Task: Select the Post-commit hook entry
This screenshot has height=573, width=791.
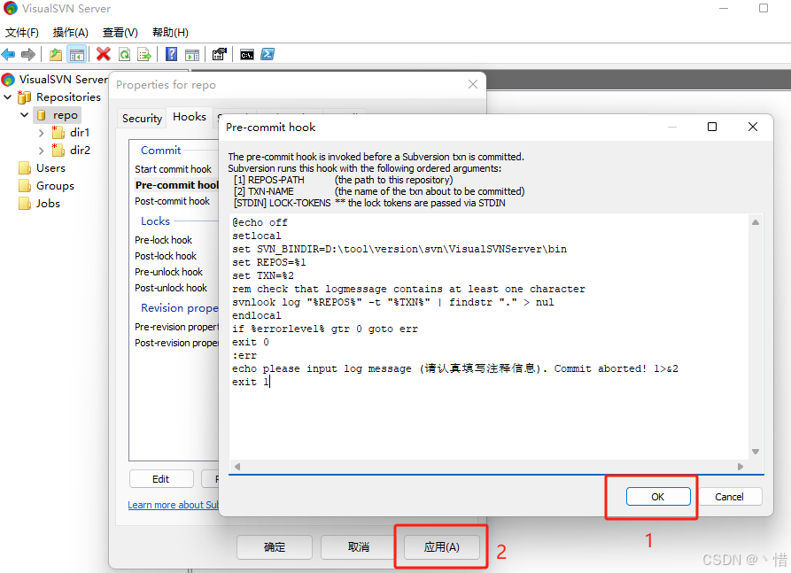Action: [x=174, y=201]
